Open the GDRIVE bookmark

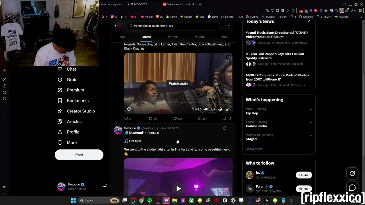[x=252, y=17]
